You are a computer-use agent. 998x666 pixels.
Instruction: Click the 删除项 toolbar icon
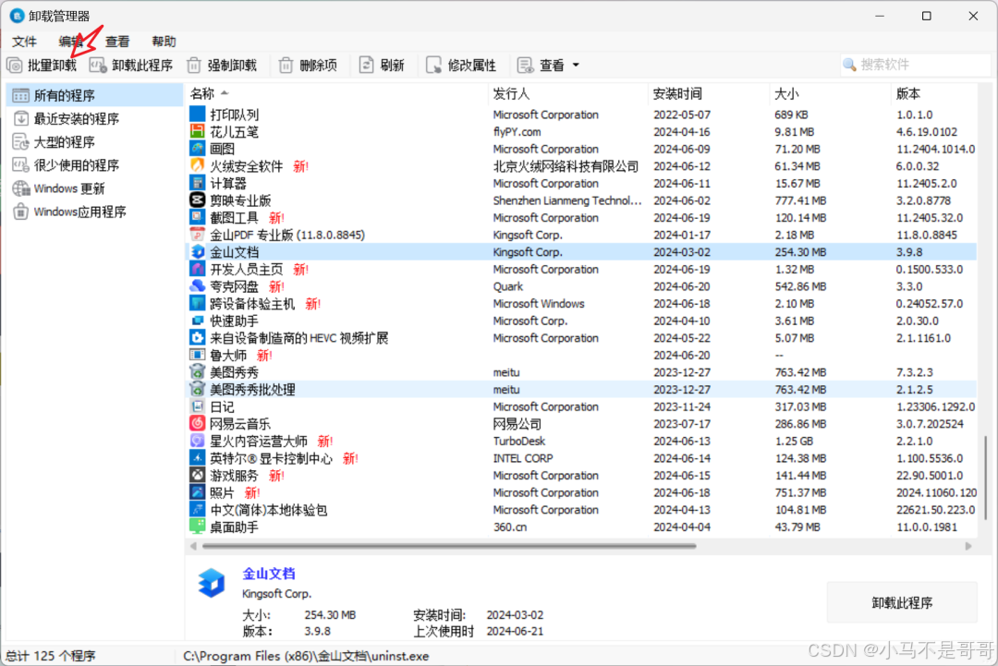tap(286, 66)
